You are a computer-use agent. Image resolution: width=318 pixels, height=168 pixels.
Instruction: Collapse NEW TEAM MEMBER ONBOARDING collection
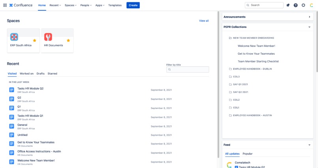[254, 38]
